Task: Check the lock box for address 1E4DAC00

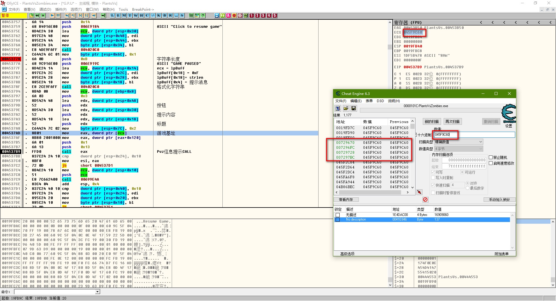Action: coord(338,215)
